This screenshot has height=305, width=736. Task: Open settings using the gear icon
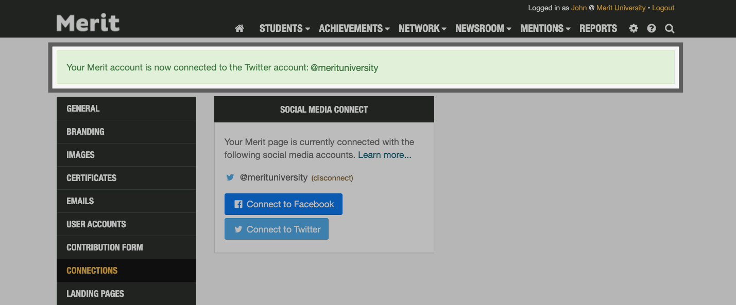633,28
